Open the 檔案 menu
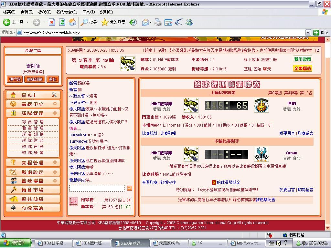The image size is (331, 248). (9, 12)
